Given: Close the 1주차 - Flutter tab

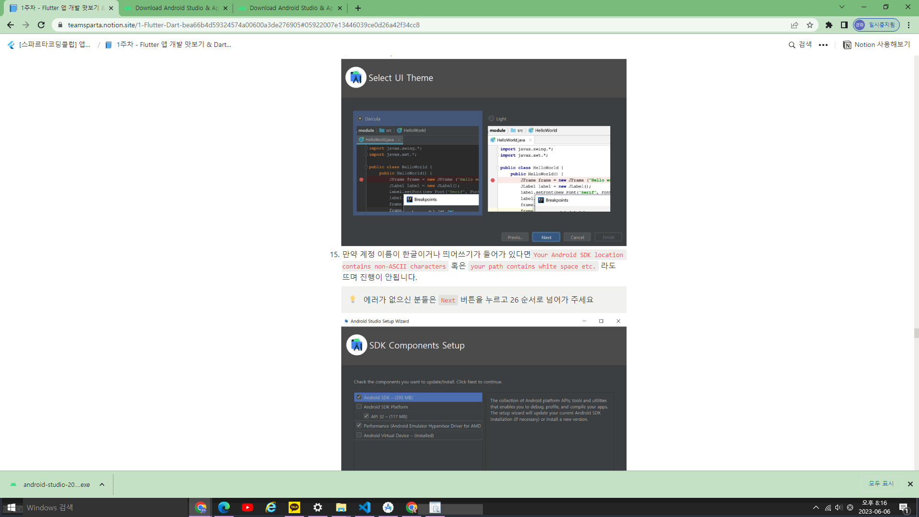Looking at the screenshot, I should tap(111, 8).
